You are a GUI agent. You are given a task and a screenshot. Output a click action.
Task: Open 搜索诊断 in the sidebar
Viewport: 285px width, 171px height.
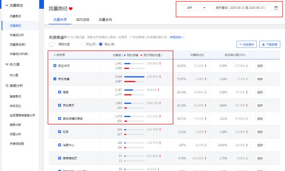15,124
